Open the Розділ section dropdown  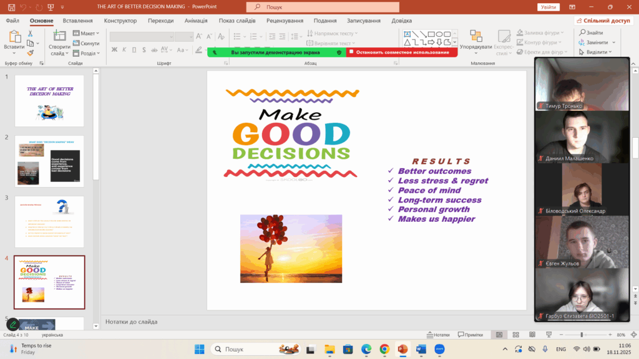pyautogui.click(x=86, y=53)
